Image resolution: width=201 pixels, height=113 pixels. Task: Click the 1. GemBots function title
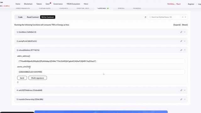(26, 32)
